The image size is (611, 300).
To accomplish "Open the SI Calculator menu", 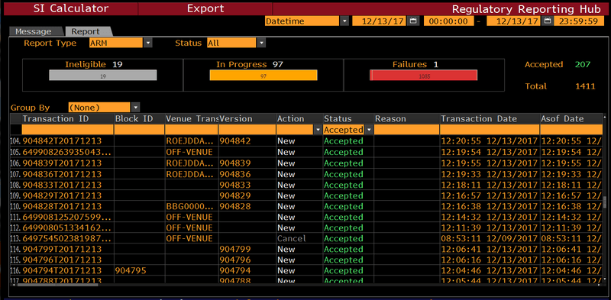I will click(x=70, y=8).
